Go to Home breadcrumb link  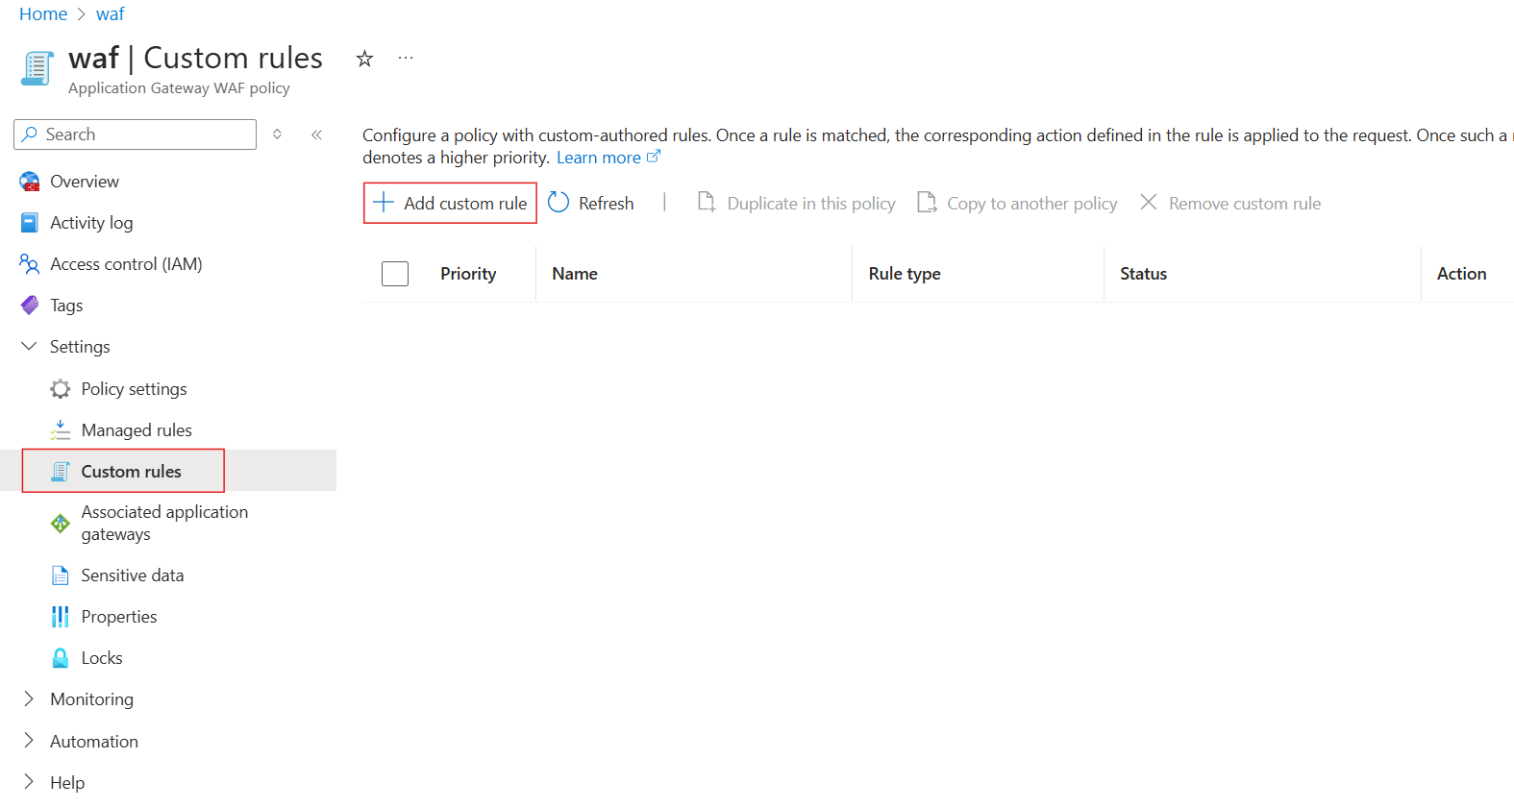pyautogui.click(x=43, y=14)
